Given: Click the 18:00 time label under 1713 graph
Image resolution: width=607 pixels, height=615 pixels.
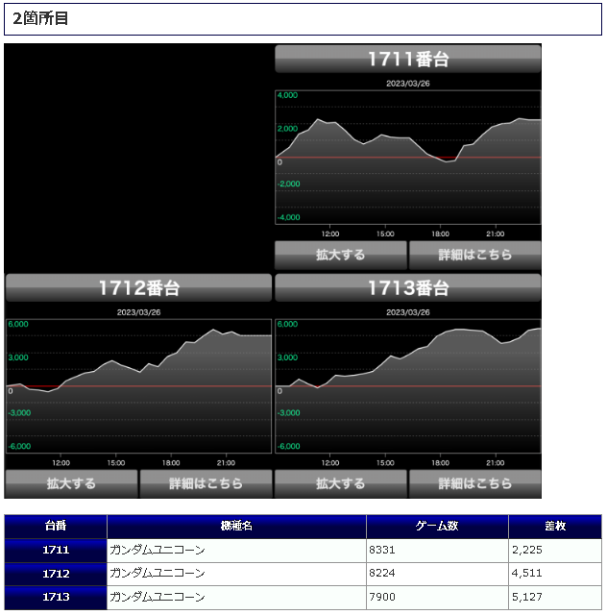Looking at the screenshot, I should click(440, 463).
